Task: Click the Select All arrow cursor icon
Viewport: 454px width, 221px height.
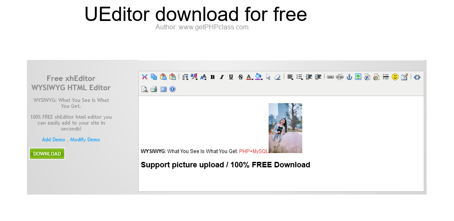Action: point(268,77)
